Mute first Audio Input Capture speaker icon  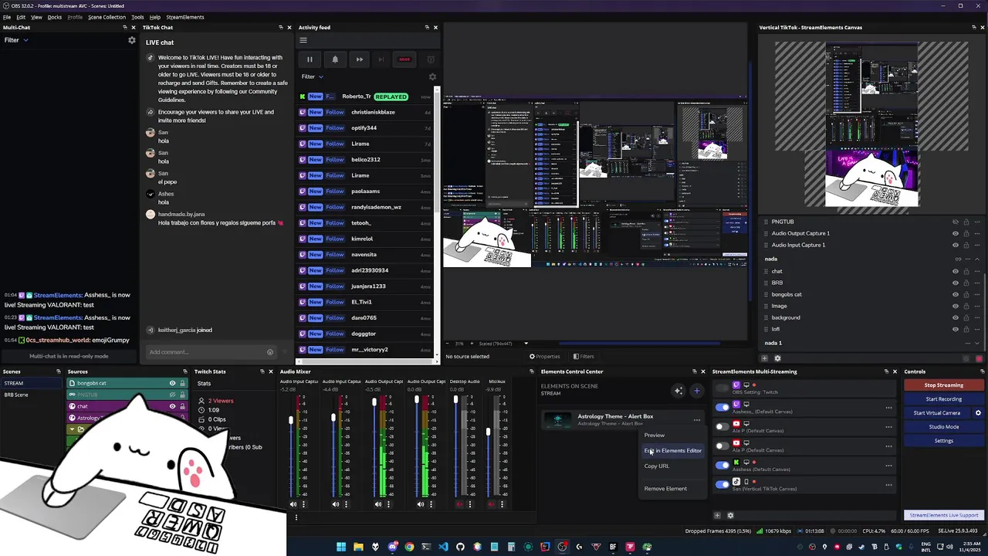click(293, 504)
